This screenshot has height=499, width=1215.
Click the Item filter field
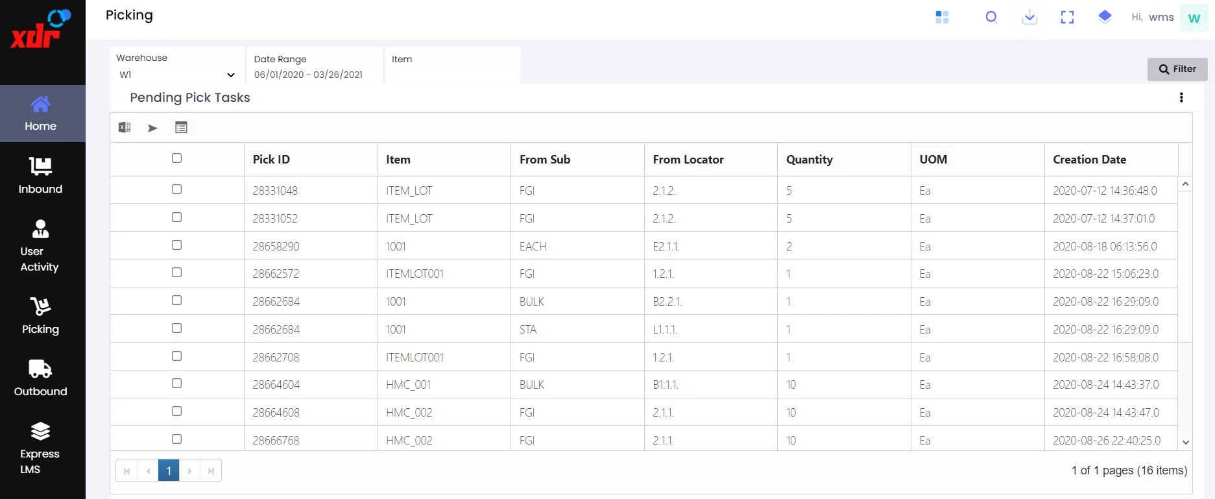[x=453, y=67]
